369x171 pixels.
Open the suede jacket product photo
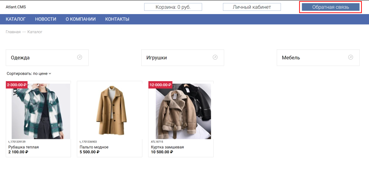point(183,111)
